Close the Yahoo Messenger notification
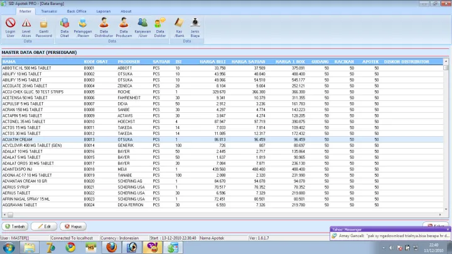The width and height of the screenshot is (452, 254). click(448, 230)
